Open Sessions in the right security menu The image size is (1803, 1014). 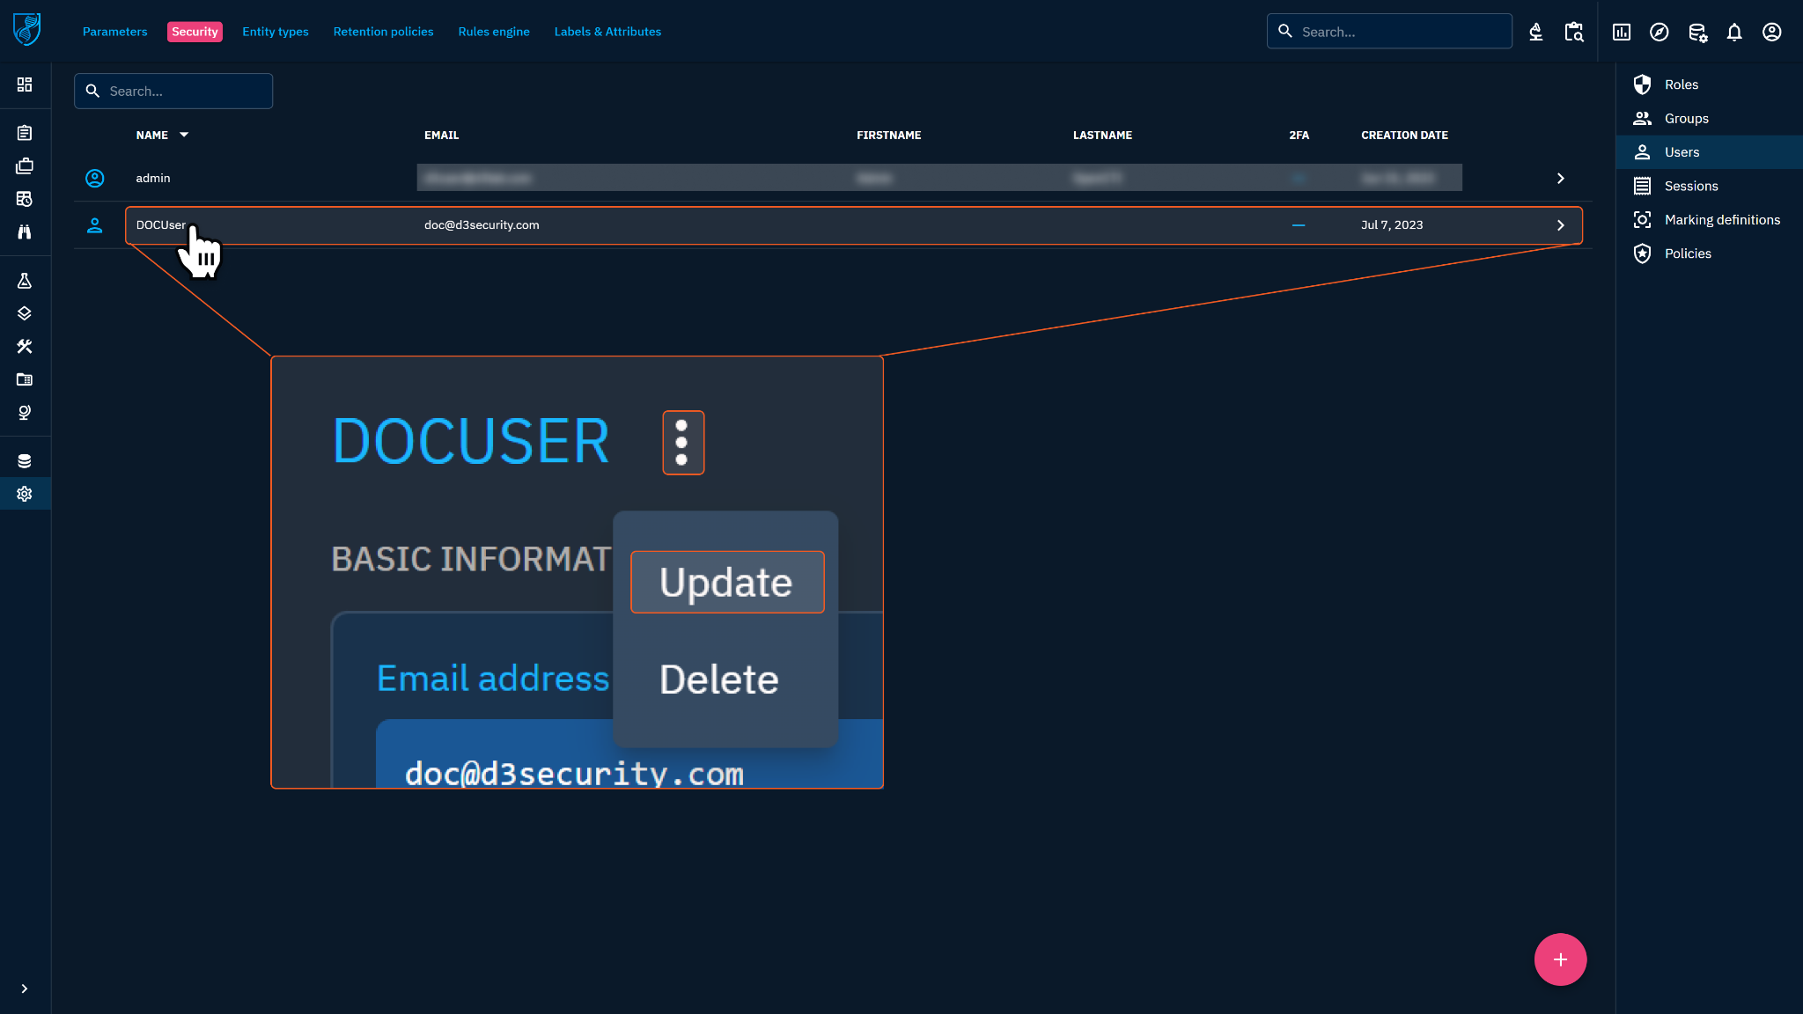click(1690, 186)
